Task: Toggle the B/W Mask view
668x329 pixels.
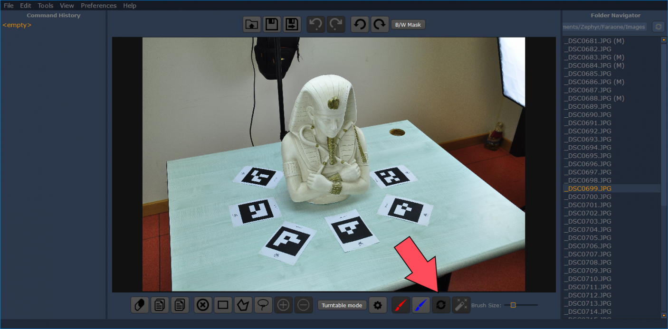Action: pos(408,25)
